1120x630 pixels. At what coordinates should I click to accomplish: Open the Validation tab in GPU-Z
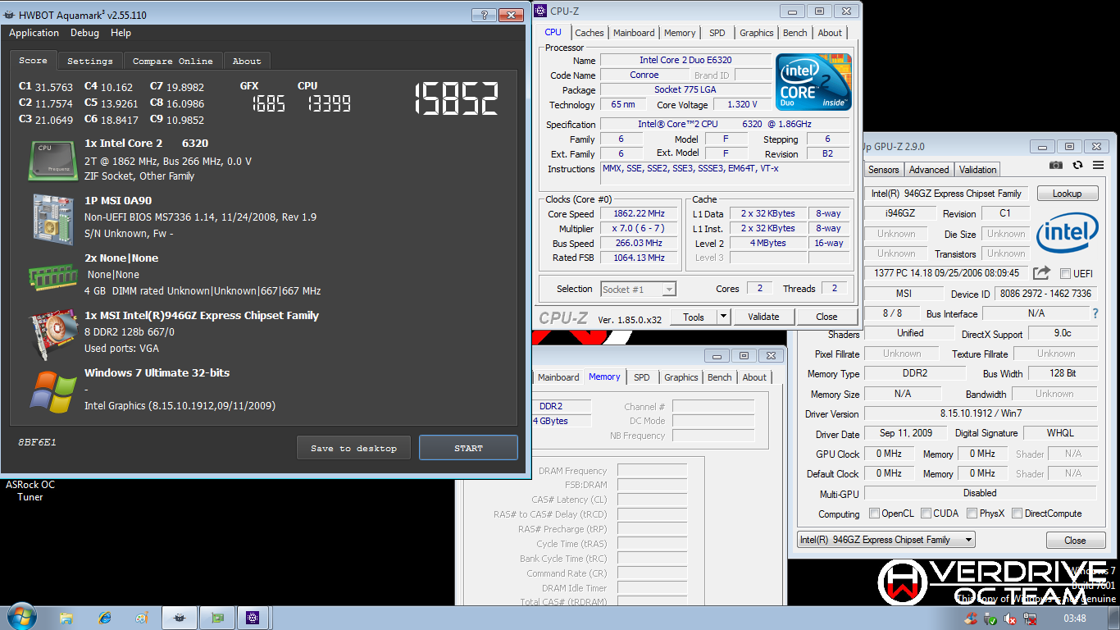pos(978,170)
